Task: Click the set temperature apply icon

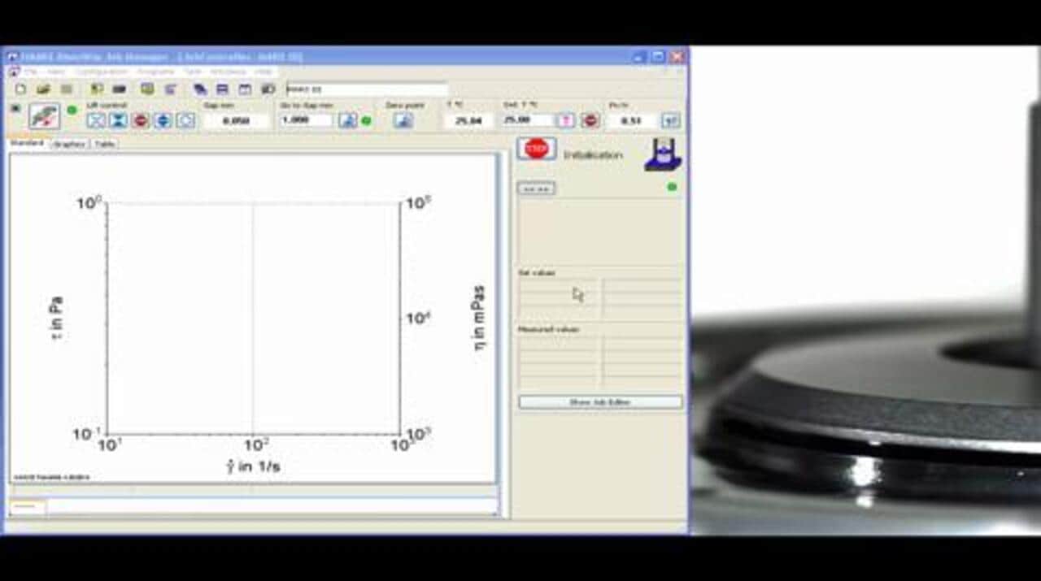Action: [x=566, y=120]
